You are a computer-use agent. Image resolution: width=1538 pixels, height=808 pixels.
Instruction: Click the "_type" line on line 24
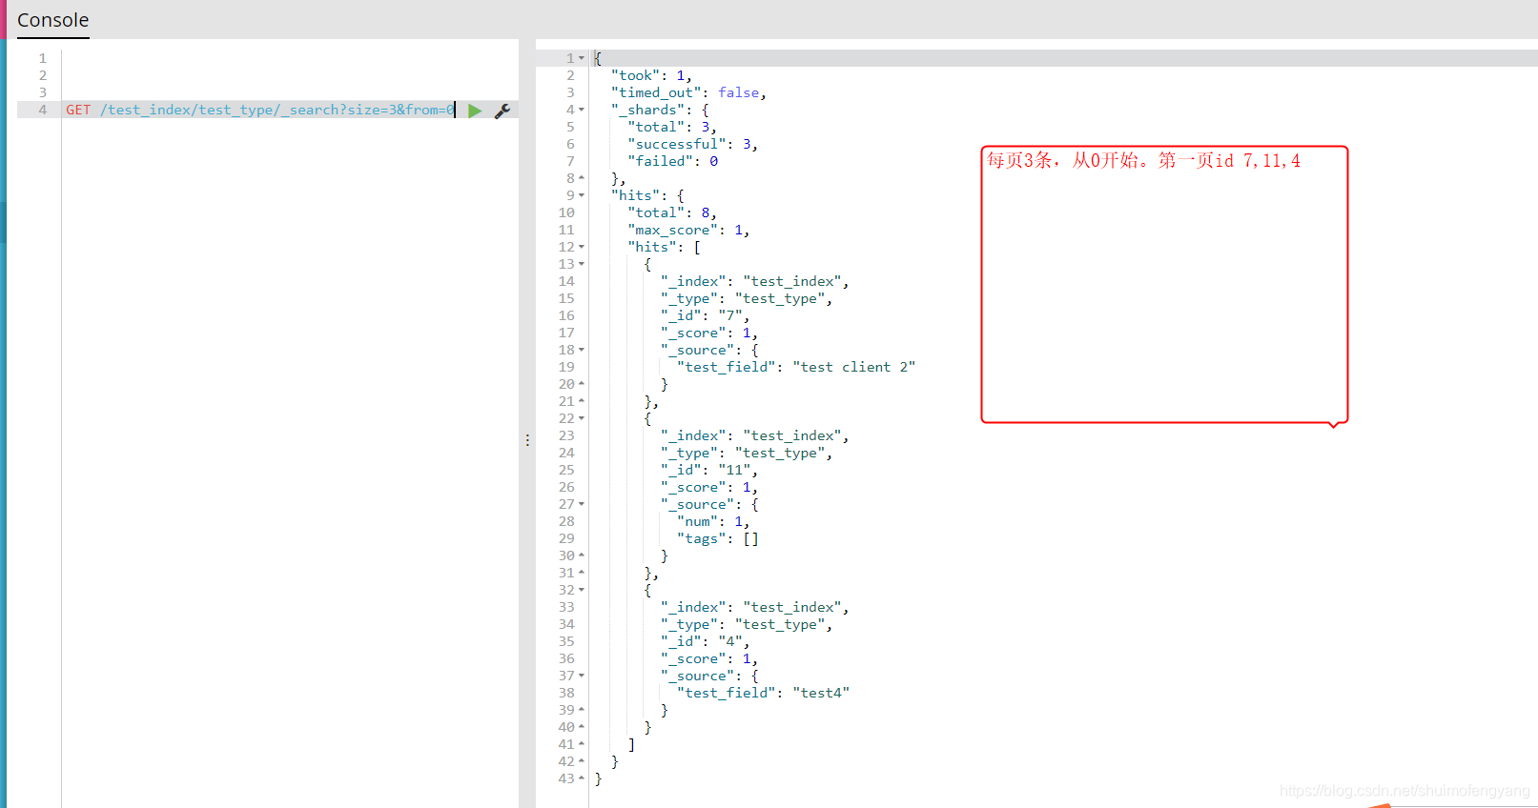(747, 453)
